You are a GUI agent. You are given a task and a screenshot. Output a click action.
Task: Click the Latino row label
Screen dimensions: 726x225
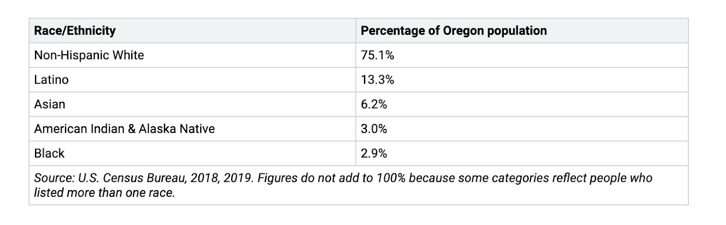tap(51, 80)
